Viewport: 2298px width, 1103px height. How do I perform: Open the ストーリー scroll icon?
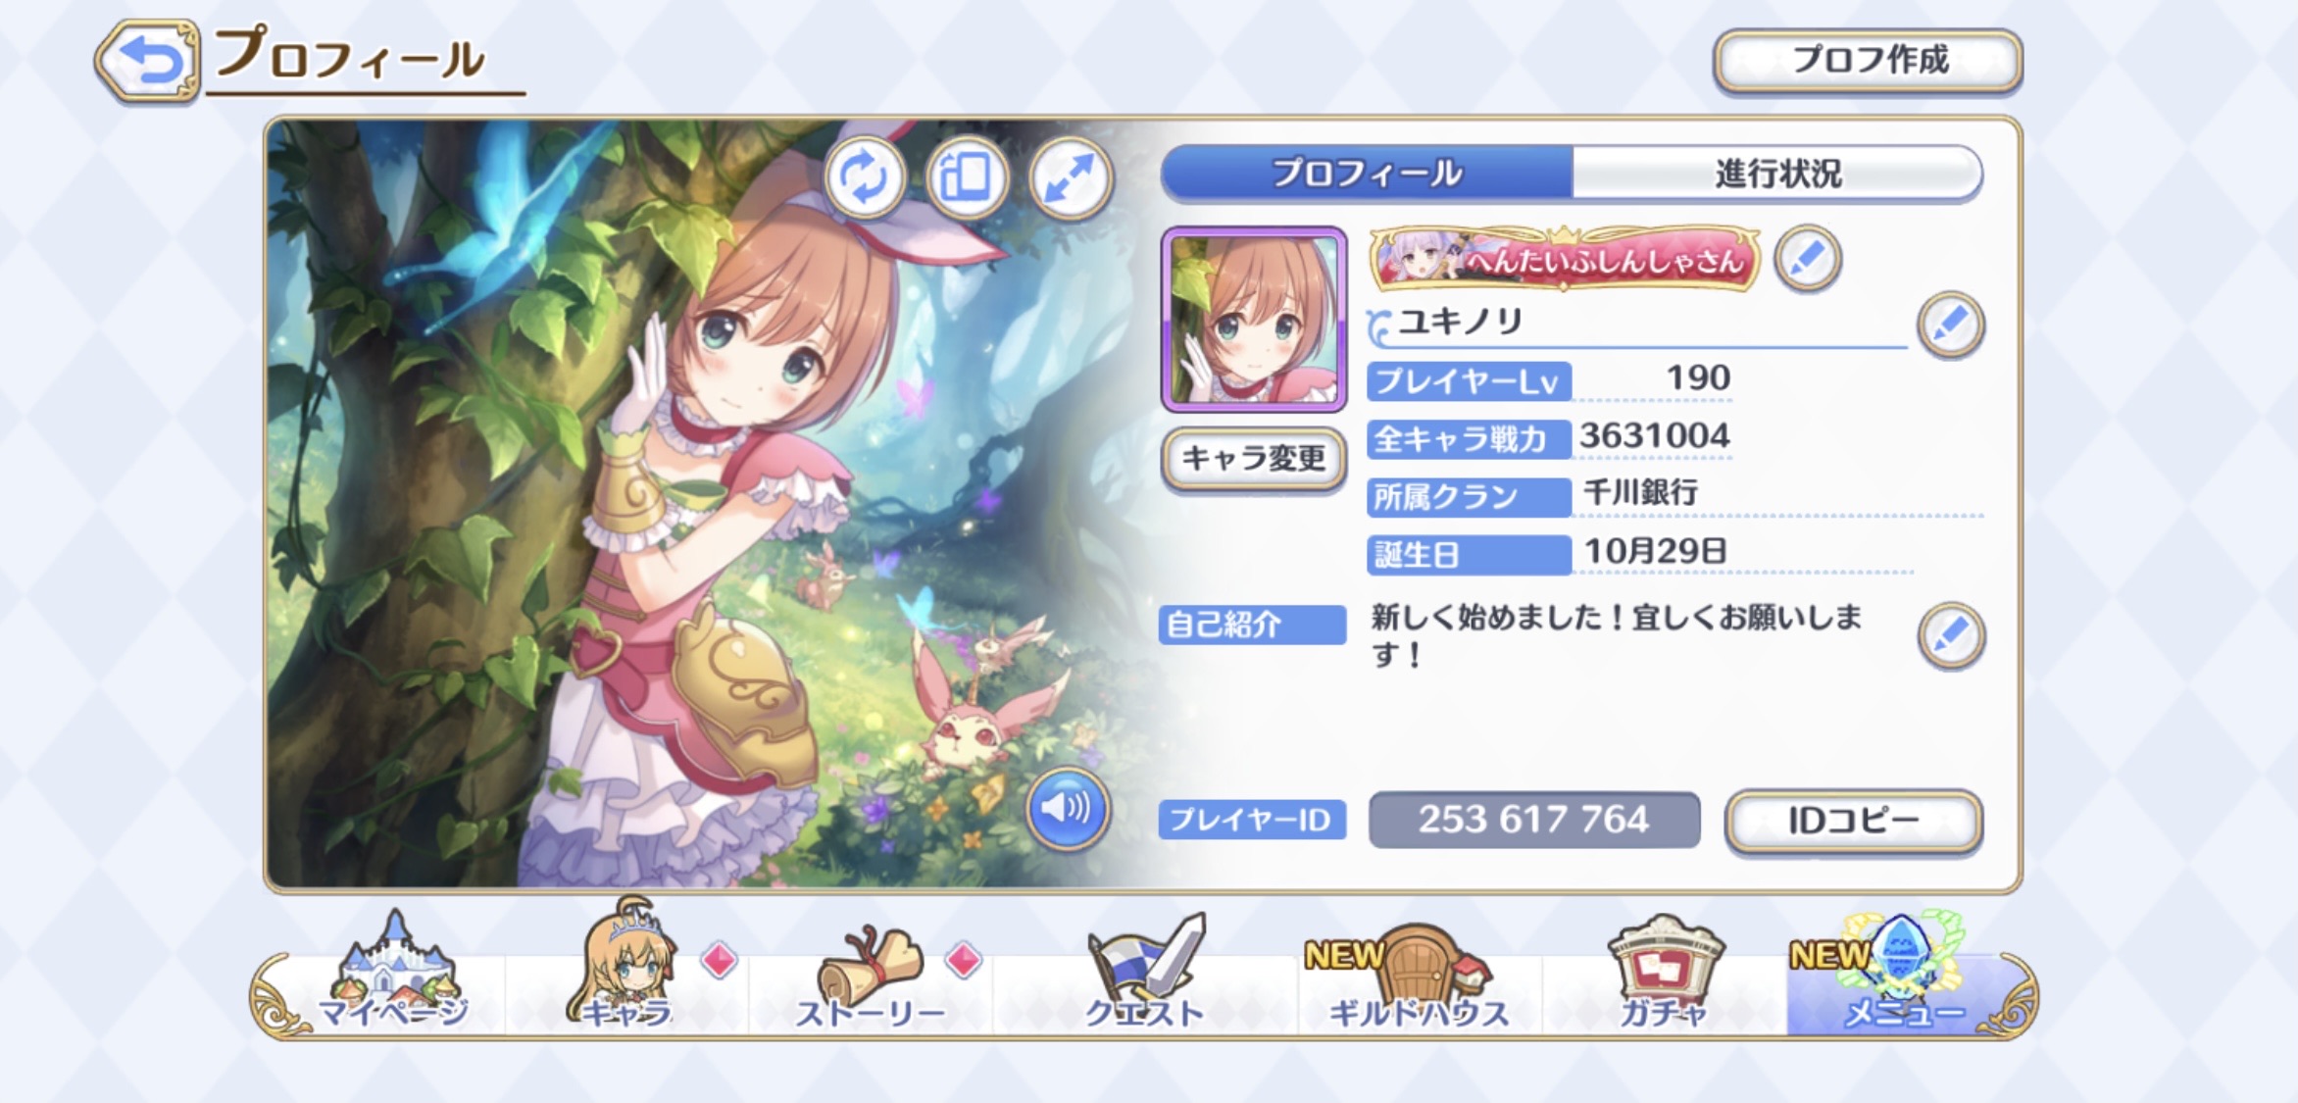[871, 976]
